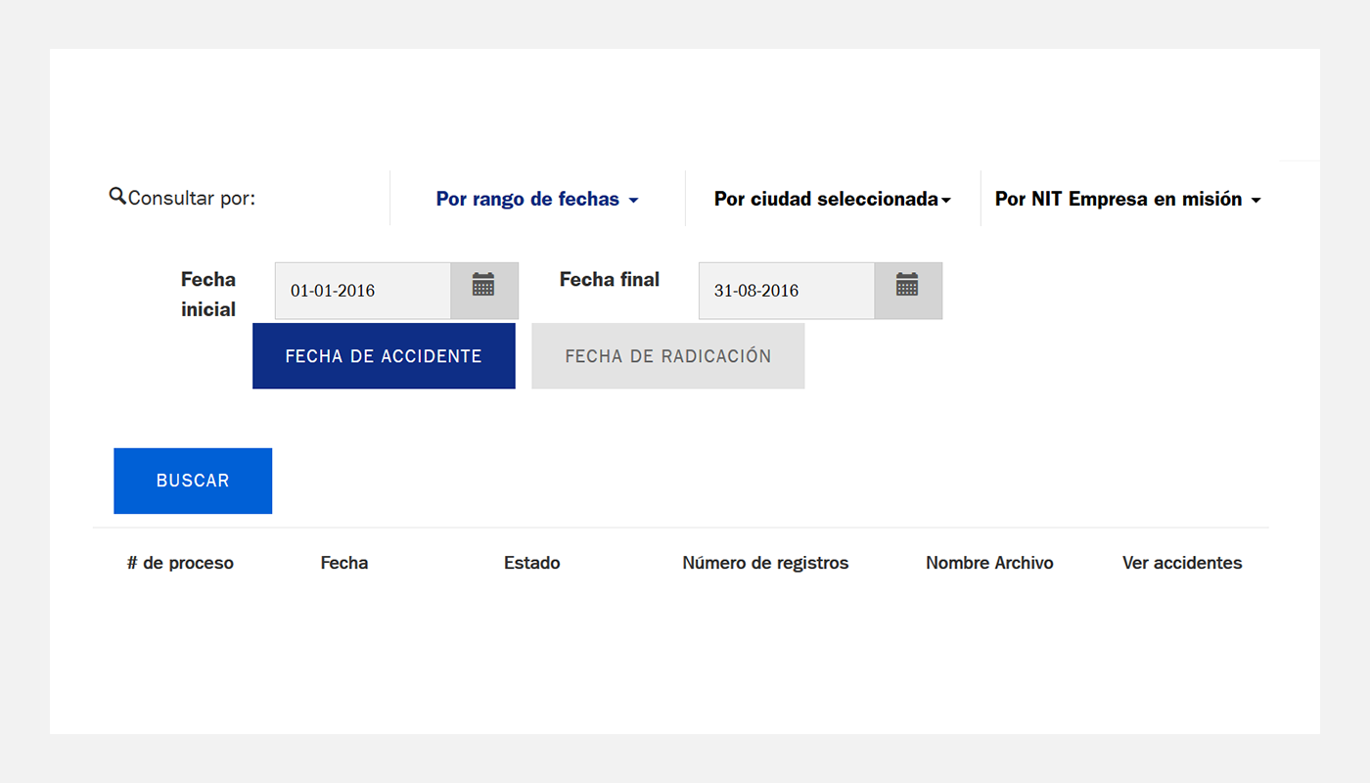Click the search magnifier icon by Consultar por
The width and height of the screenshot is (1370, 783).
coord(117,197)
